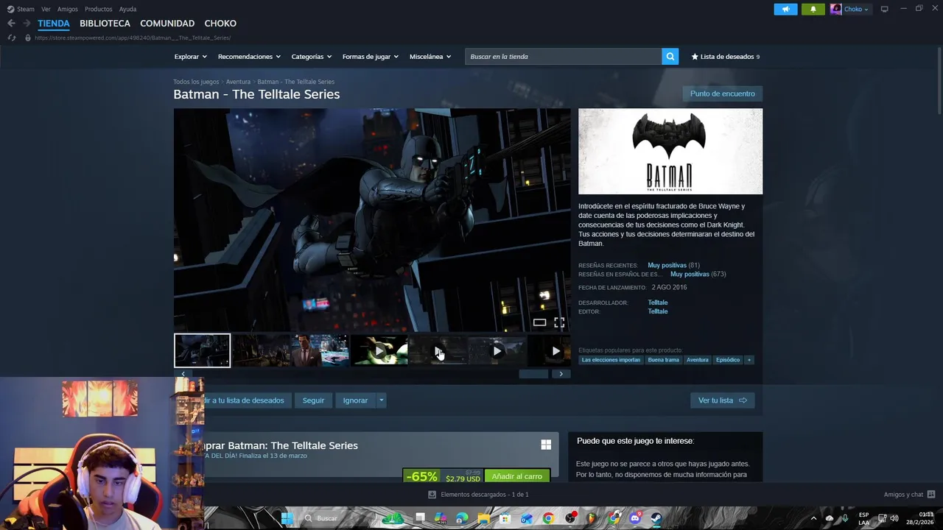The width and height of the screenshot is (943, 530).
Task: Open the Microsoft 365 taskbar icon
Action: (441, 518)
